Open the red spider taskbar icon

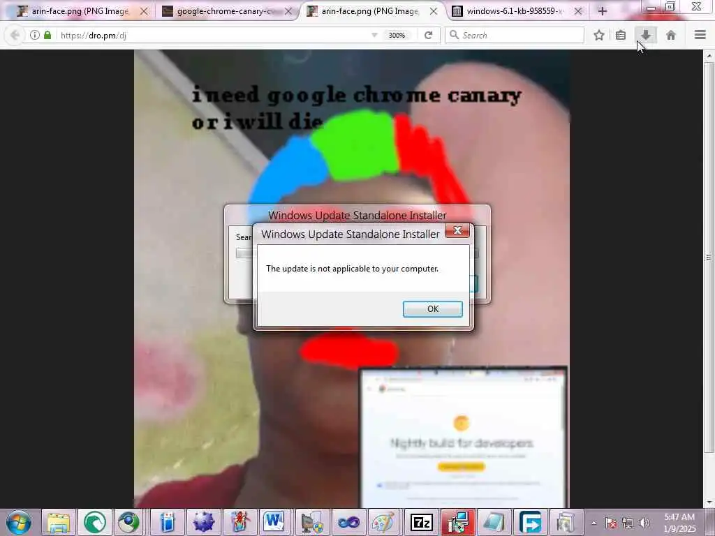coord(240,522)
